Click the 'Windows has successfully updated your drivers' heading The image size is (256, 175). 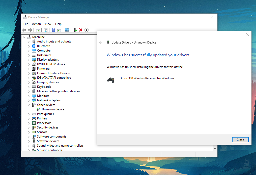[x=148, y=55]
